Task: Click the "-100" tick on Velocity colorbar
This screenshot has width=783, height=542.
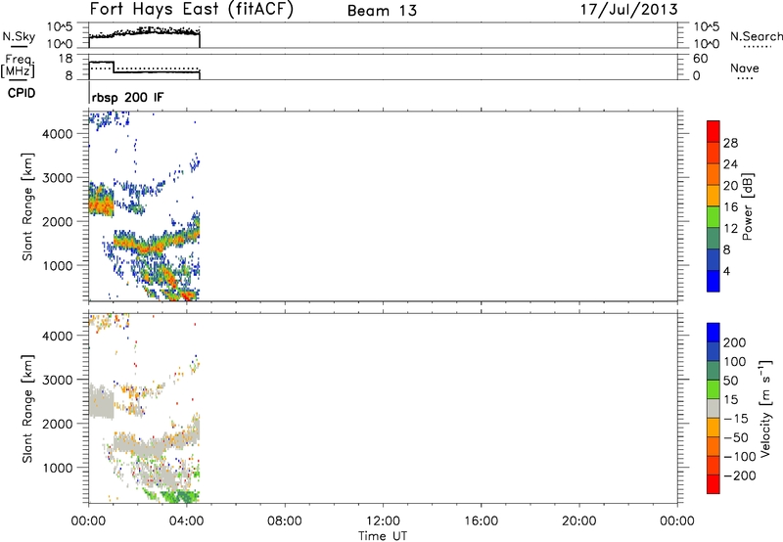Action: coord(740,457)
